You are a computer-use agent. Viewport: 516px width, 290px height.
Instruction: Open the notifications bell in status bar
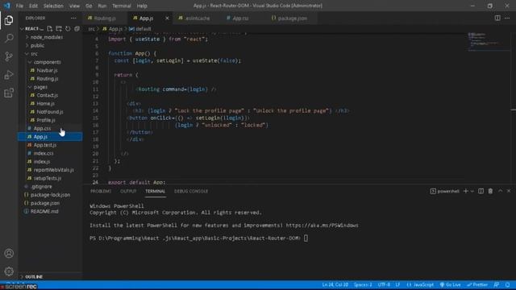coord(507,284)
